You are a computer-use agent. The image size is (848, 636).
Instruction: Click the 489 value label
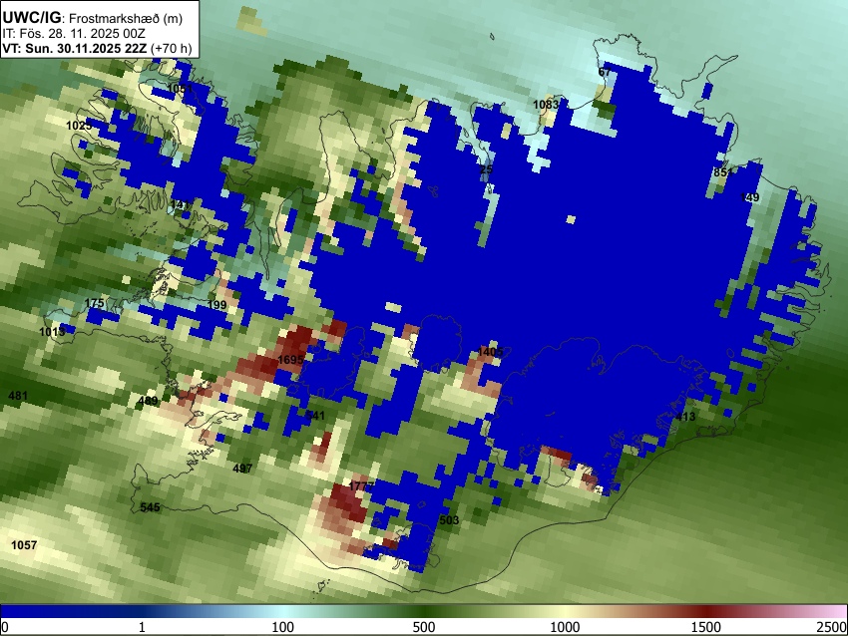149,401
